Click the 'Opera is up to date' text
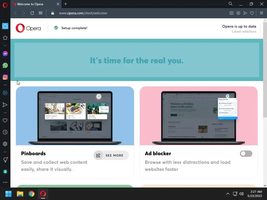 [x=239, y=26]
